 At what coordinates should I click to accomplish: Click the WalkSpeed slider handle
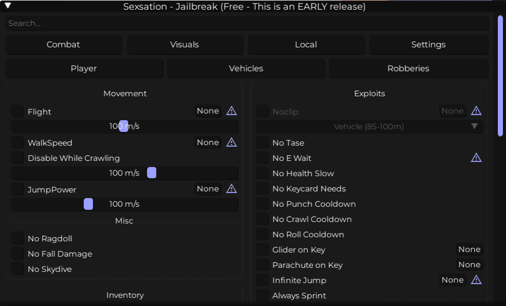click(152, 173)
